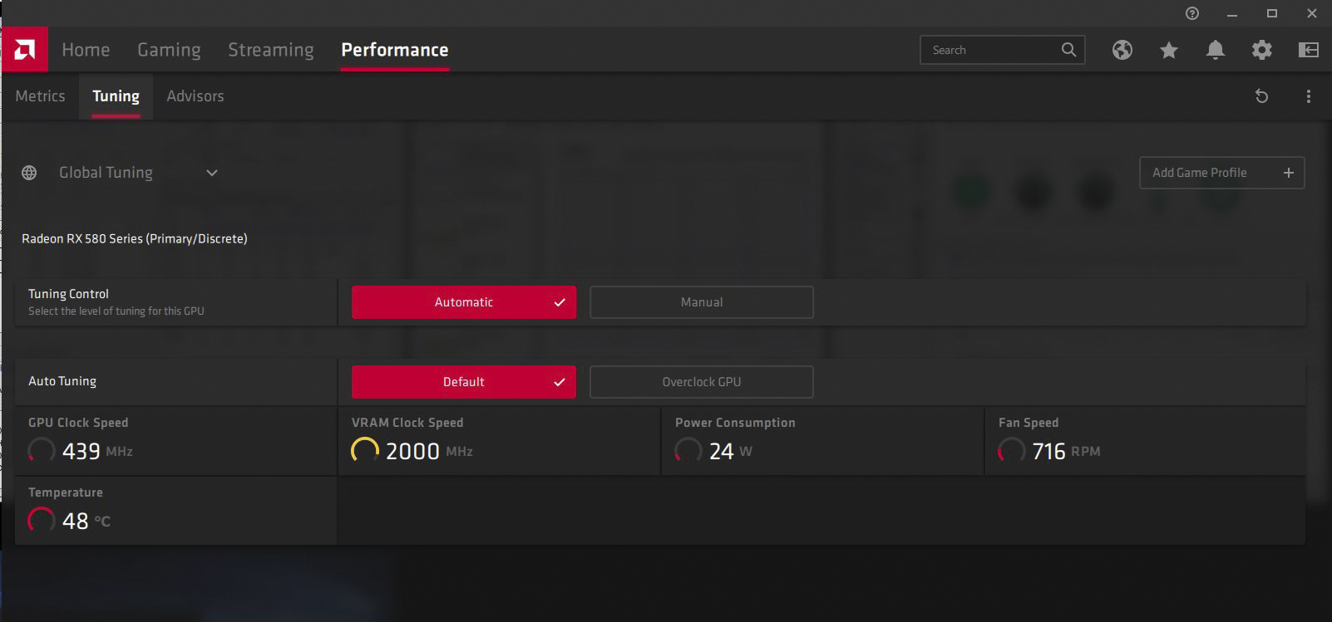The width and height of the screenshot is (1332, 622).
Task: Click 'Select the level of tuning' description
Action: pyautogui.click(x=116, y=311)
